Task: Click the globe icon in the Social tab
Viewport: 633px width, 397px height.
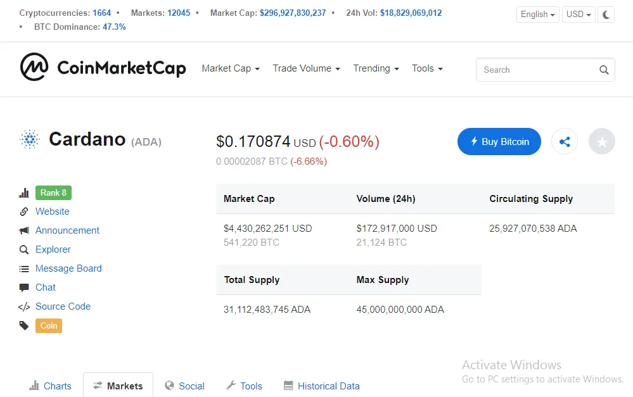Action: (x=169, y=386)
